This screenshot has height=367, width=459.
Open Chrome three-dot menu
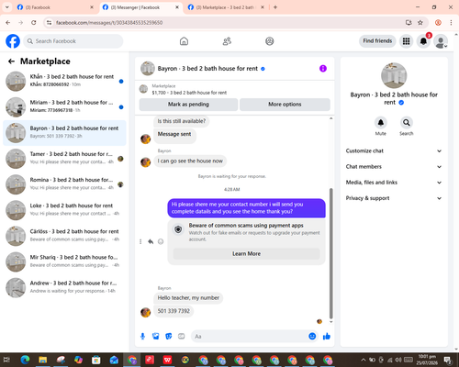[451, 23]
